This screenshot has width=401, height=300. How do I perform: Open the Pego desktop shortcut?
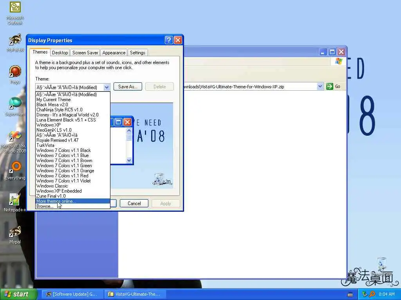point(15,75)
